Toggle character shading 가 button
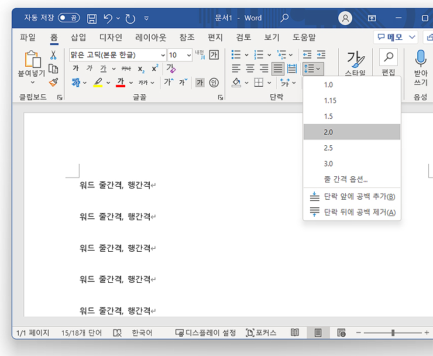 [x=200, y=83]
